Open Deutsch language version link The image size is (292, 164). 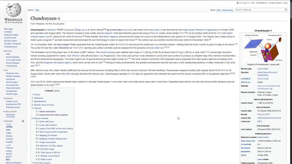[x=10, y=139]
